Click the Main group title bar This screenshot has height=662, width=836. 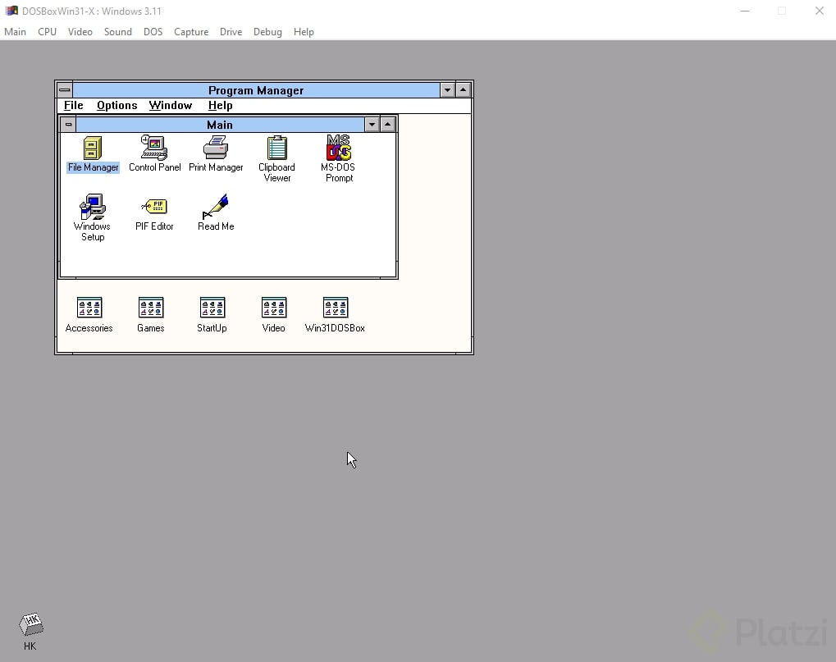(x=220, y=125)
